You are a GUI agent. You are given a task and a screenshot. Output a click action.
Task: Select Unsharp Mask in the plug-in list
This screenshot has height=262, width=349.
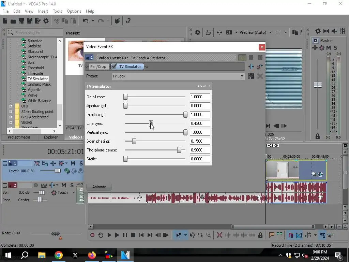(x=39, y=84)
